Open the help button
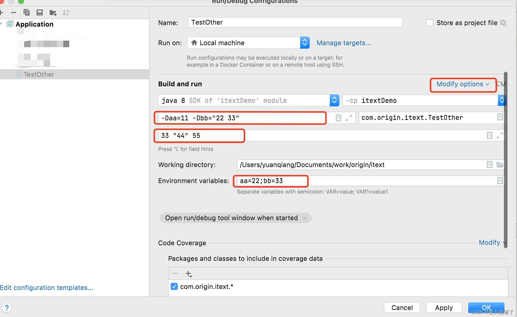This screenshot has height=317, width=517. 7,308
